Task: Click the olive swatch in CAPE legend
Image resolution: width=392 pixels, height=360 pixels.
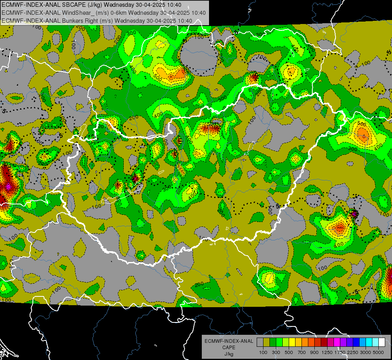Action: click(x=266, y=342)
